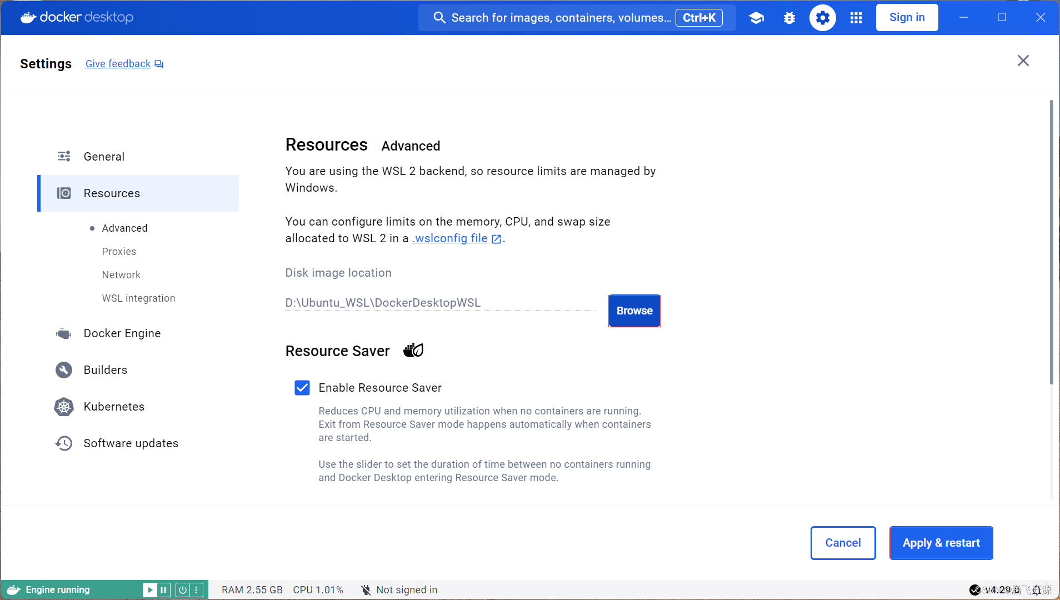
Task: Open the apps grid icon in header
Action: (856, 18)
